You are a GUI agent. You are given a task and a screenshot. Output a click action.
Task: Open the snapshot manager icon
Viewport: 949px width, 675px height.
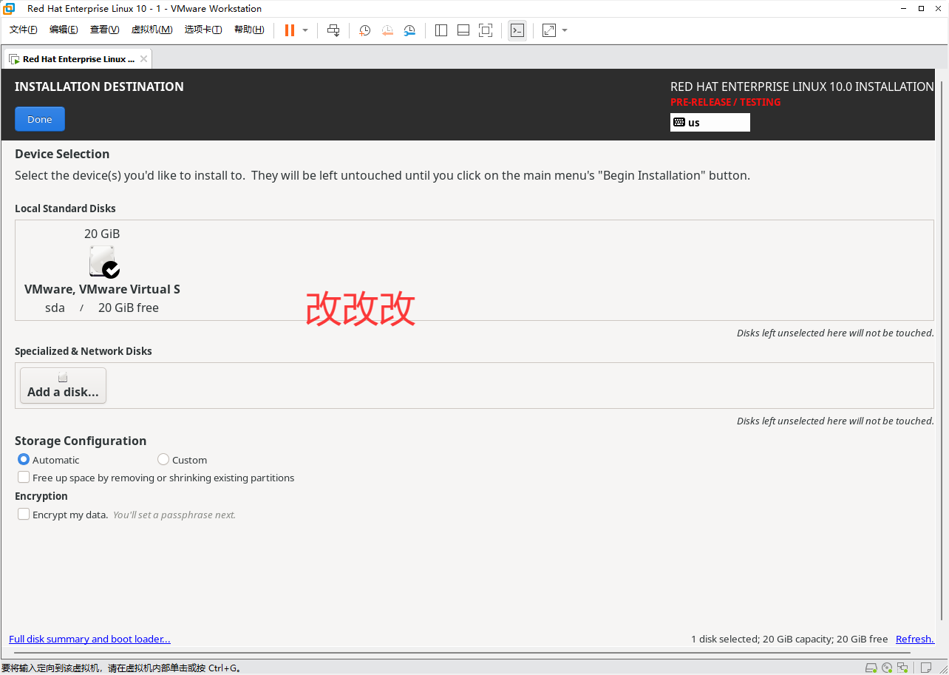click(409, 30)
